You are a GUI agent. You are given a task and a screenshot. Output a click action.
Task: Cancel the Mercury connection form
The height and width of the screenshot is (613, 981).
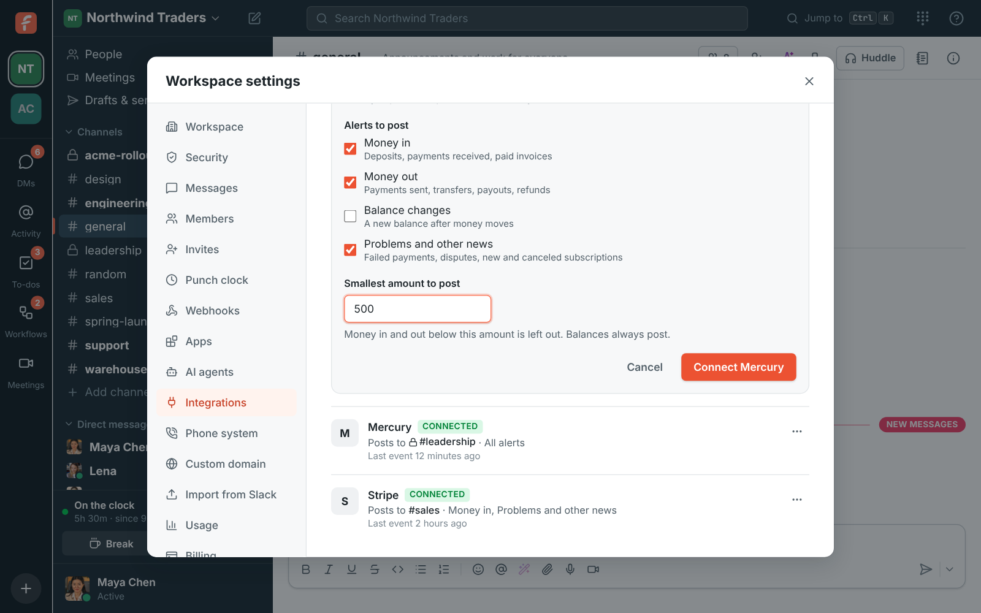tap(644, 367)
